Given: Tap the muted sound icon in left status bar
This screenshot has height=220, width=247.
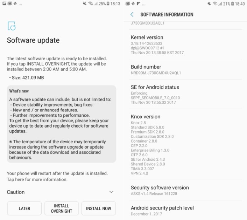Looking at the screenshot, I should (x=85, y=4).
